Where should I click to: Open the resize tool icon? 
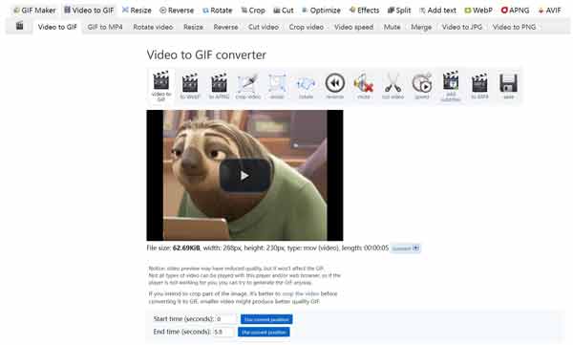(277, 86)
